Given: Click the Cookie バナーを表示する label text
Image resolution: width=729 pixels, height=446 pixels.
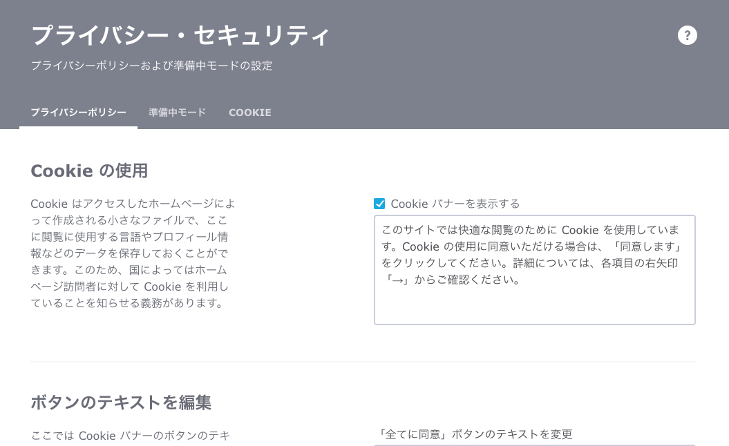Looking at the screenshot, I should pos(456,203).
